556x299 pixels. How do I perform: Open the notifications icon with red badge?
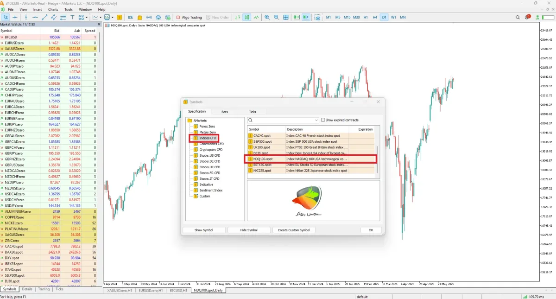pyautogui.click(x=528, y=17)
